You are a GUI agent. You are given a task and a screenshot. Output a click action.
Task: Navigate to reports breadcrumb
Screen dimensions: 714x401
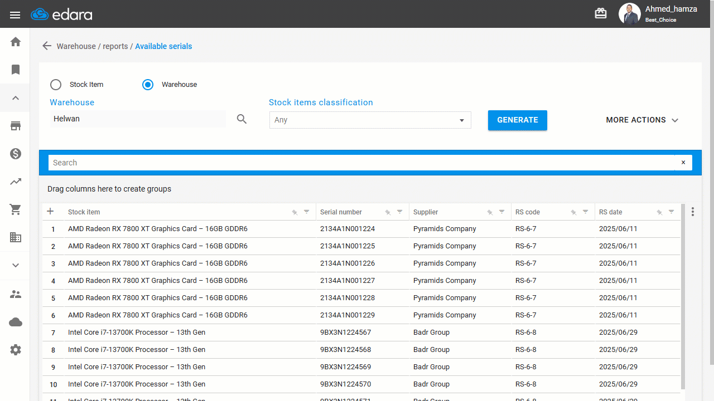pyautogui.click(x=115, y=46)
